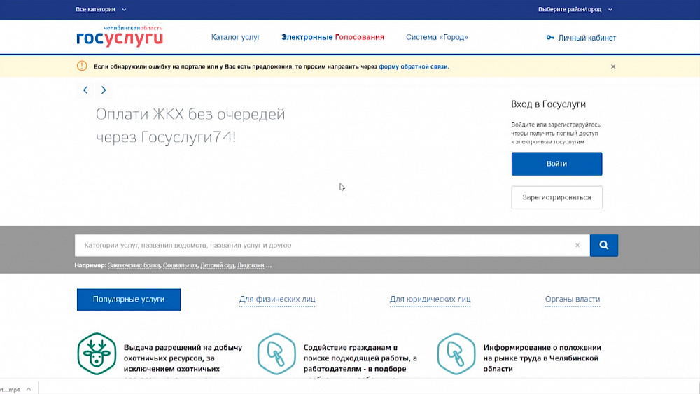Click the deer icon for hunting permits
The height and width of the screenshot is (394, 700).
[x=97, y=354]
